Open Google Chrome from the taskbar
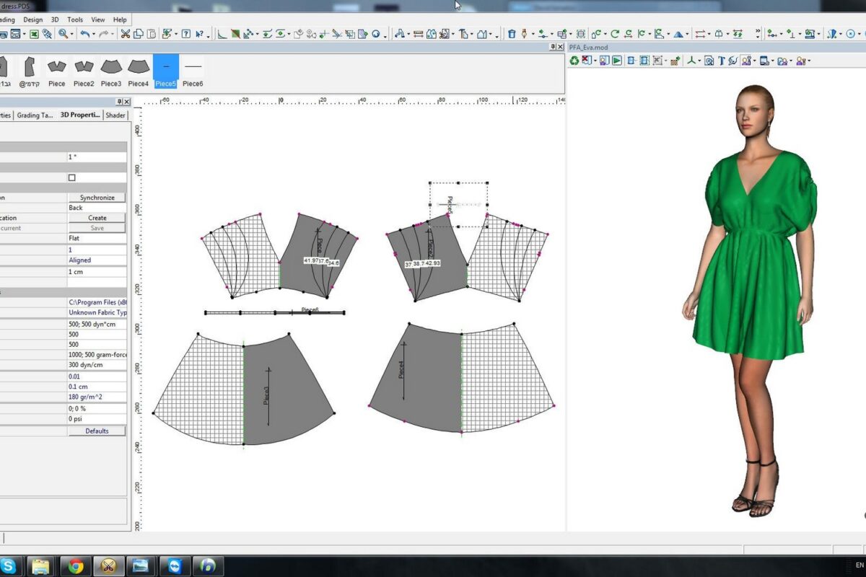The image size is (866, 577). coord(75,566)
